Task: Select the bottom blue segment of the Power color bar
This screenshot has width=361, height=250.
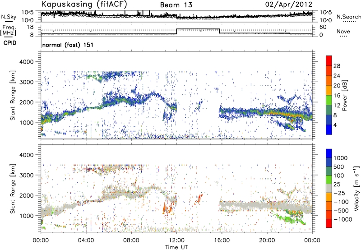Action: [329, 130]
